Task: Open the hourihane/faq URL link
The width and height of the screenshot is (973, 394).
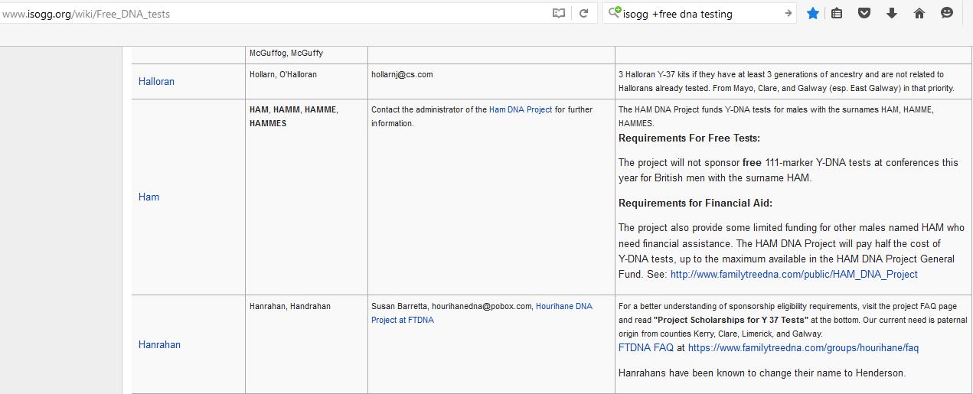Action: (x=803, y=347)
